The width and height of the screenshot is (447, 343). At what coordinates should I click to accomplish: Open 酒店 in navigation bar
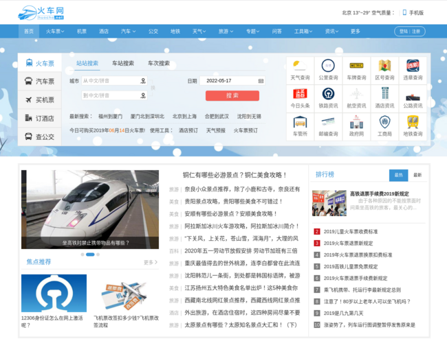point(103,32)
